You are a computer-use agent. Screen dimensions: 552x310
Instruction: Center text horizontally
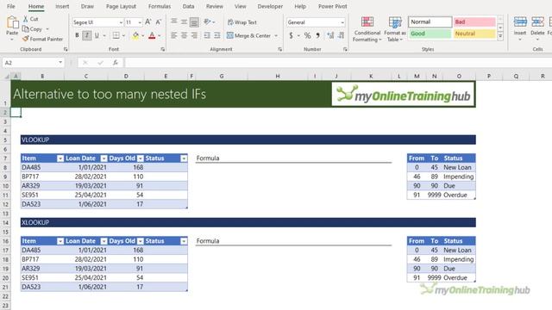[x=184, y=35]
